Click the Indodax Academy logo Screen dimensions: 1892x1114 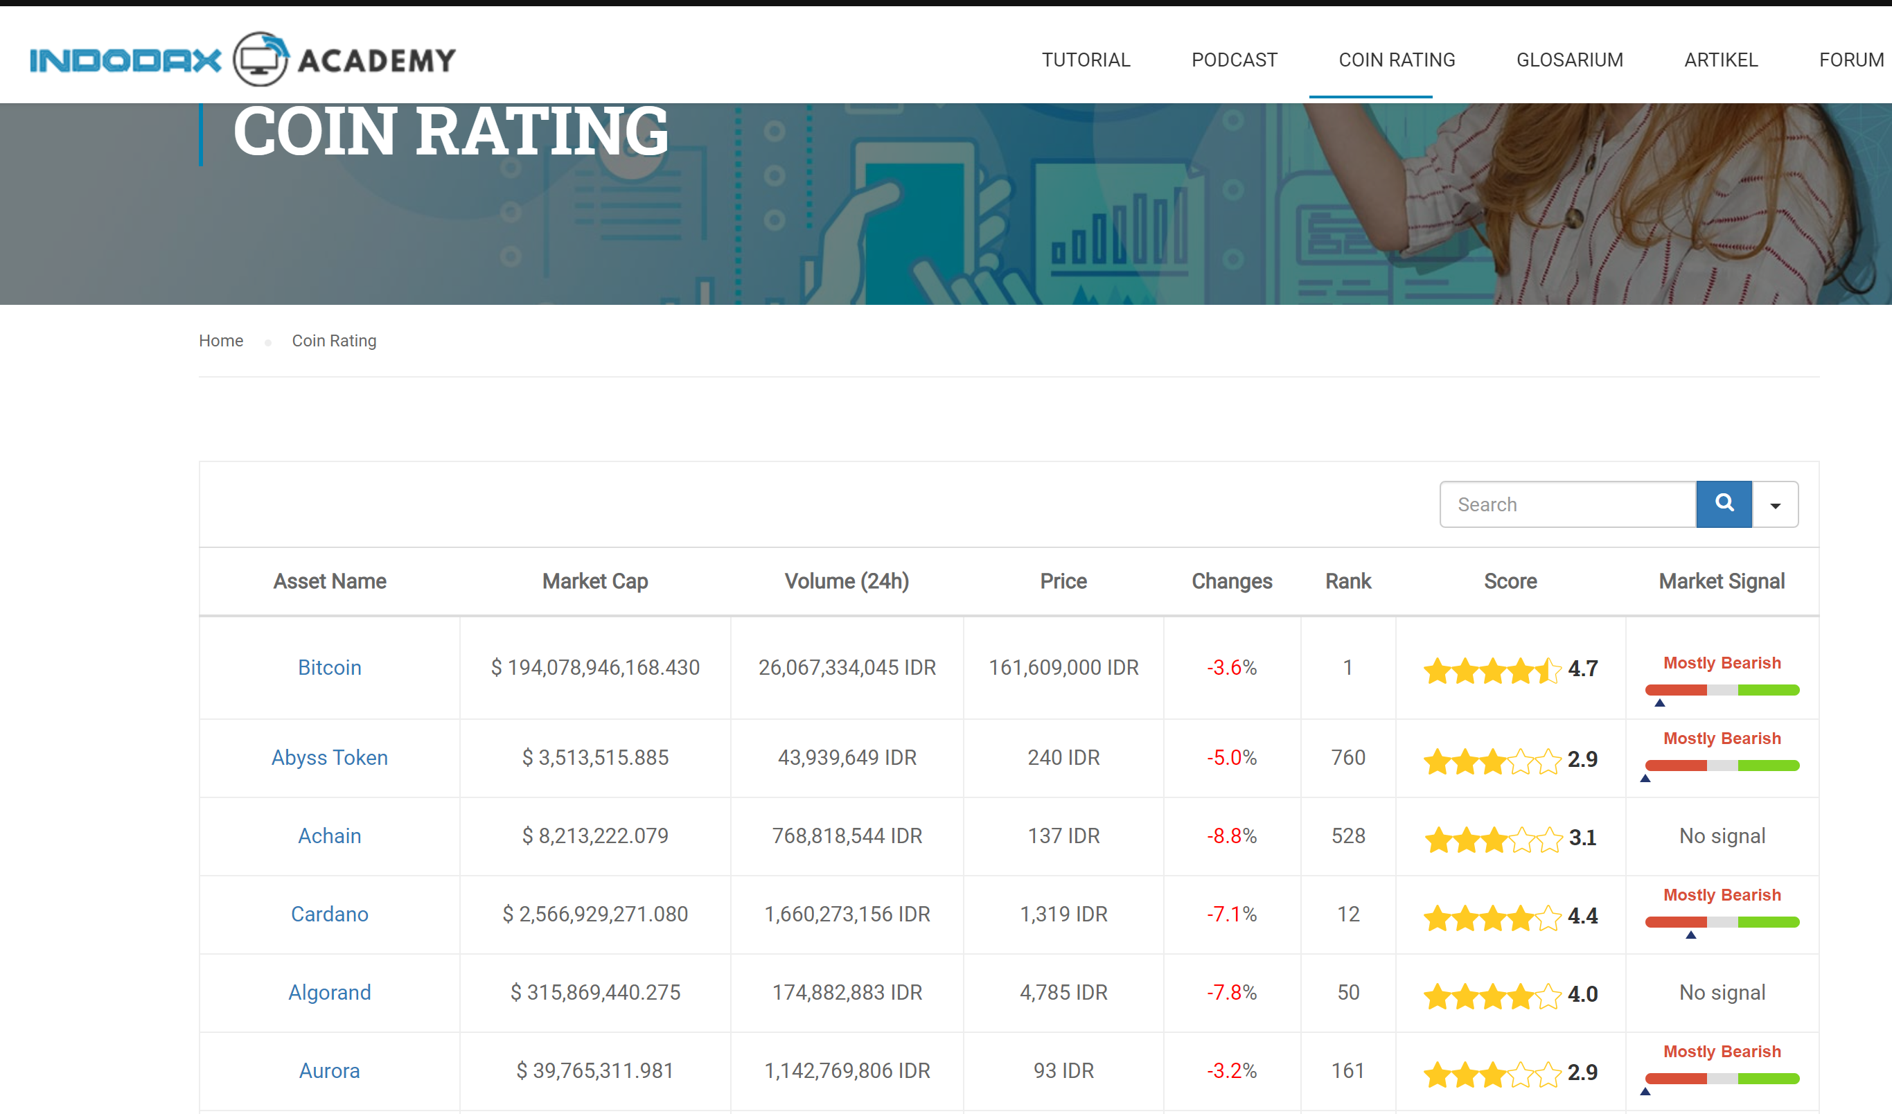click(242, 60)
